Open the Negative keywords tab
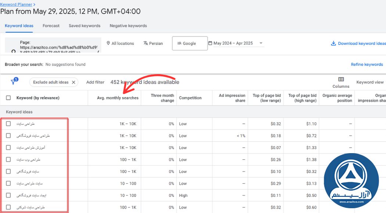This screenshot has height=213, width=386. [x=128, y=26]
